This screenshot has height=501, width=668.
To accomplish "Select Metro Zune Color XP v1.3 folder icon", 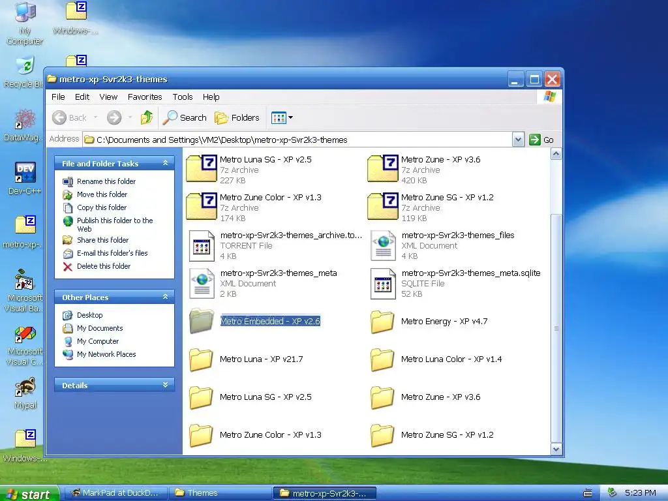I will click(201, 435).
